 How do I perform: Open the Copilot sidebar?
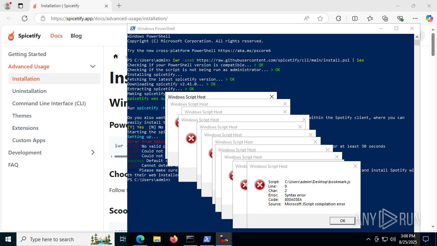[429, 18]
